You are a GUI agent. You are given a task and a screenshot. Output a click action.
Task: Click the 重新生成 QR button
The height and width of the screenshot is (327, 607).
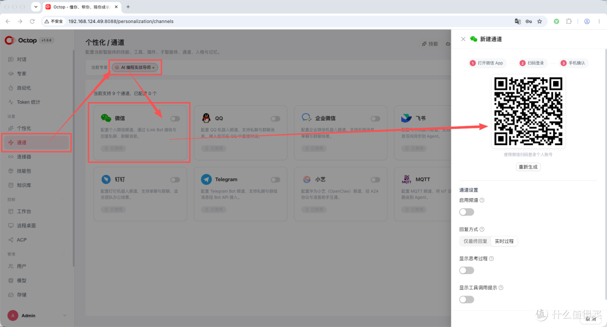point(528,167)
